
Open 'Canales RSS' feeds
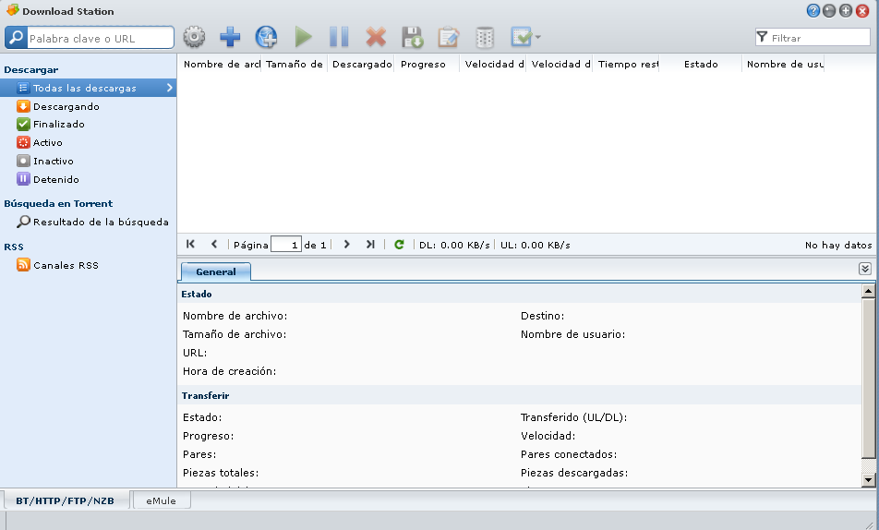(66, 265)
